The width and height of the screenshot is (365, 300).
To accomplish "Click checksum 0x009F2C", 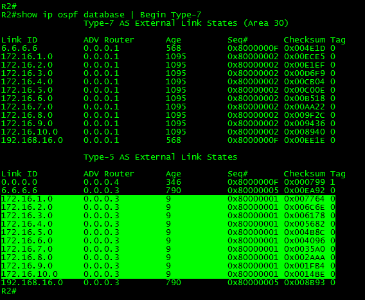I will (304, 115).
